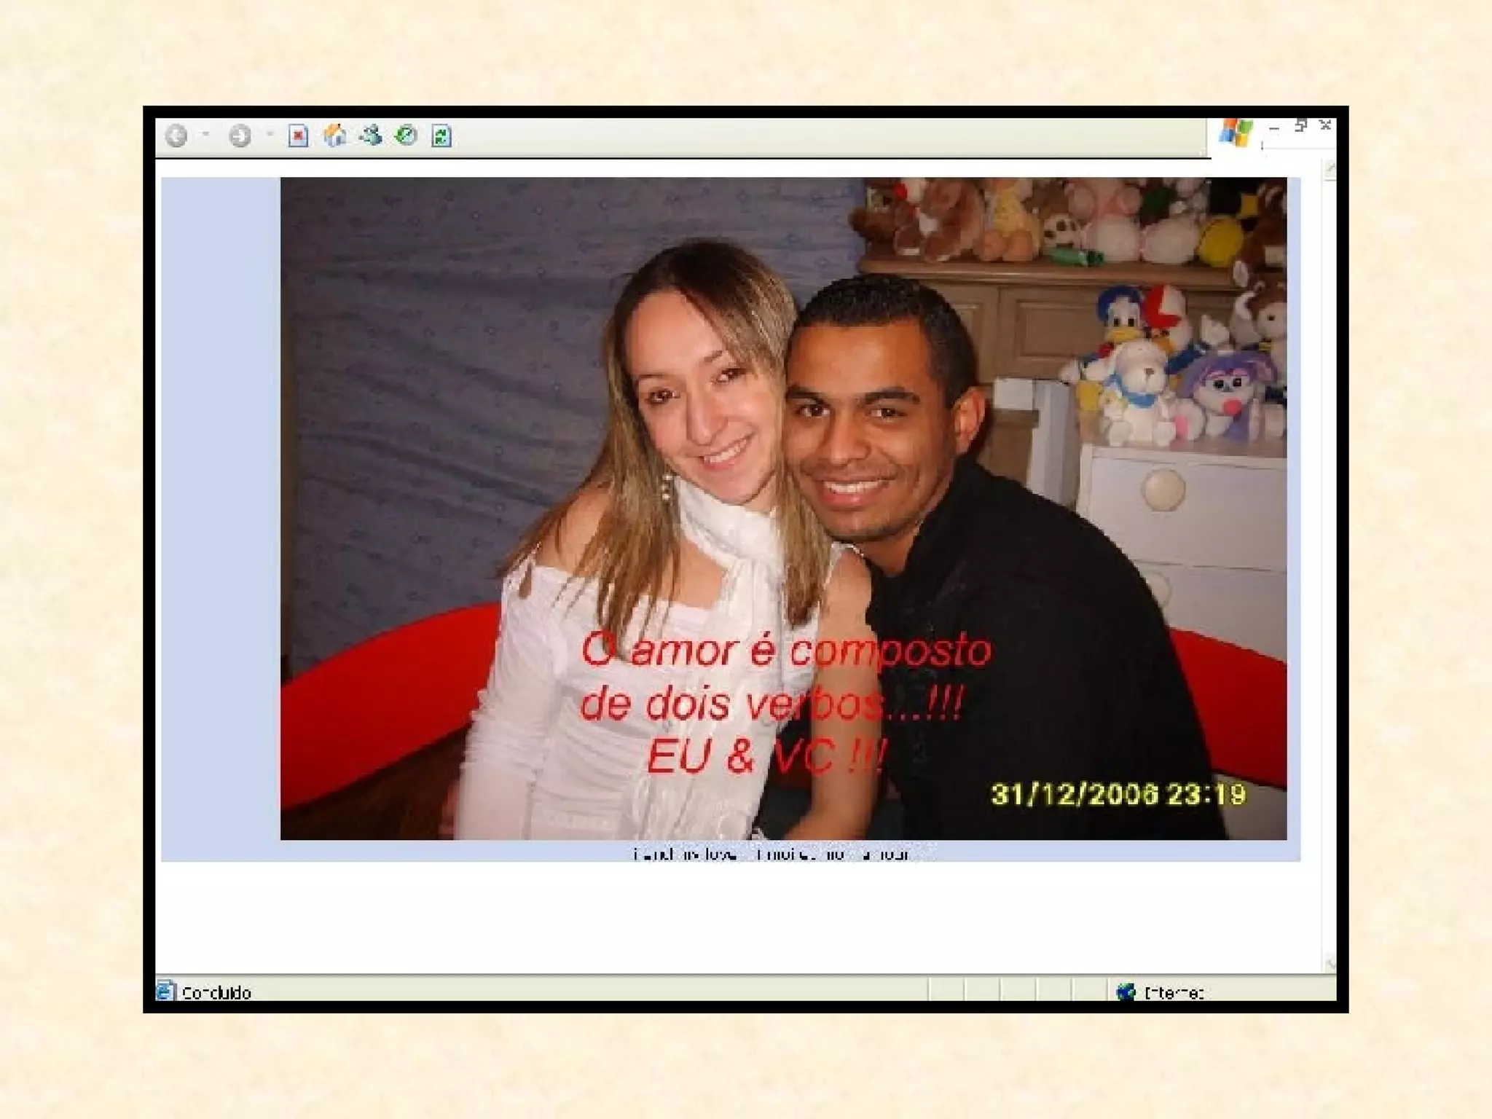Click the couple photo in the page
The image size is (1492, 1119).
click(x=783, y=508)
